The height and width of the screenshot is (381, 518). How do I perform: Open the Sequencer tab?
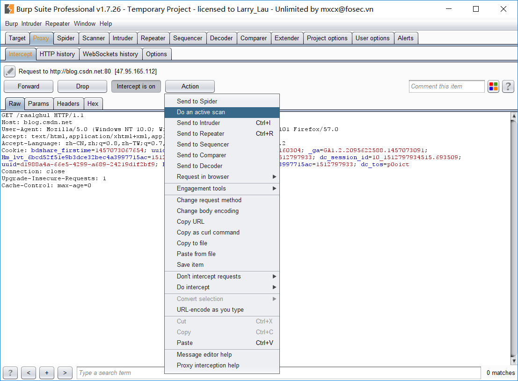pos(188,38)
